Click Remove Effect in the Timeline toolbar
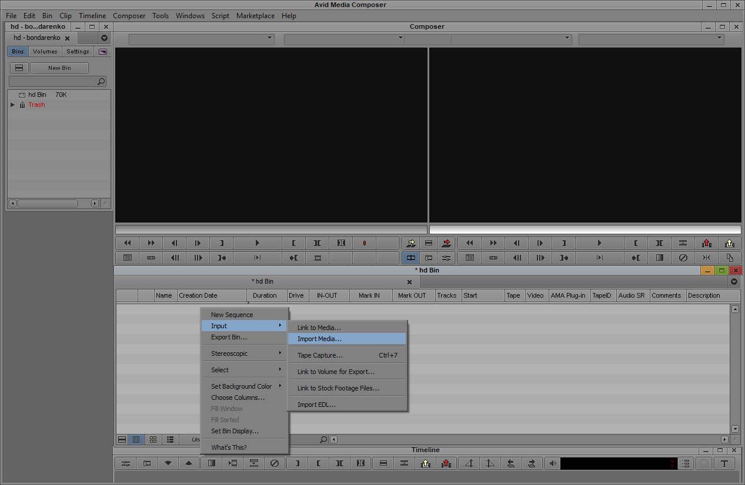Screen dimensions: 745x485 275,463
